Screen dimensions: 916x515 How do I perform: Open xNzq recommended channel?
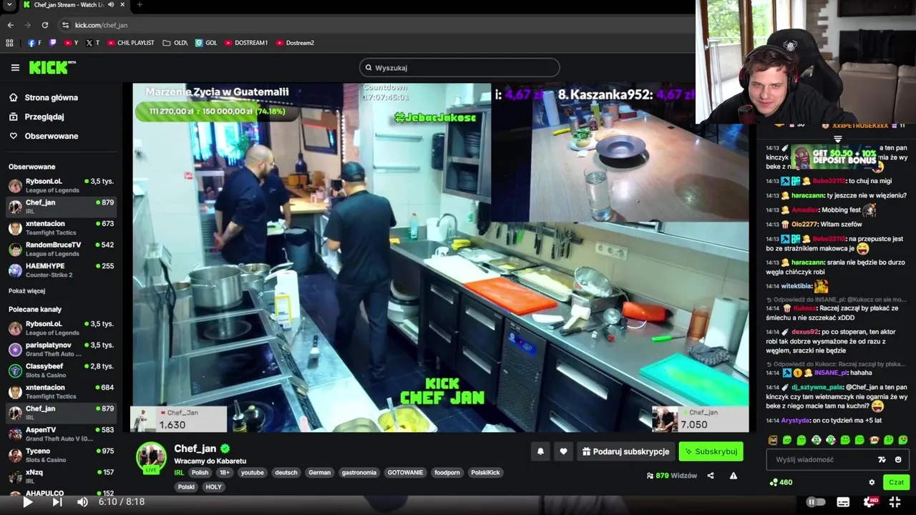[x=61, y=476]
